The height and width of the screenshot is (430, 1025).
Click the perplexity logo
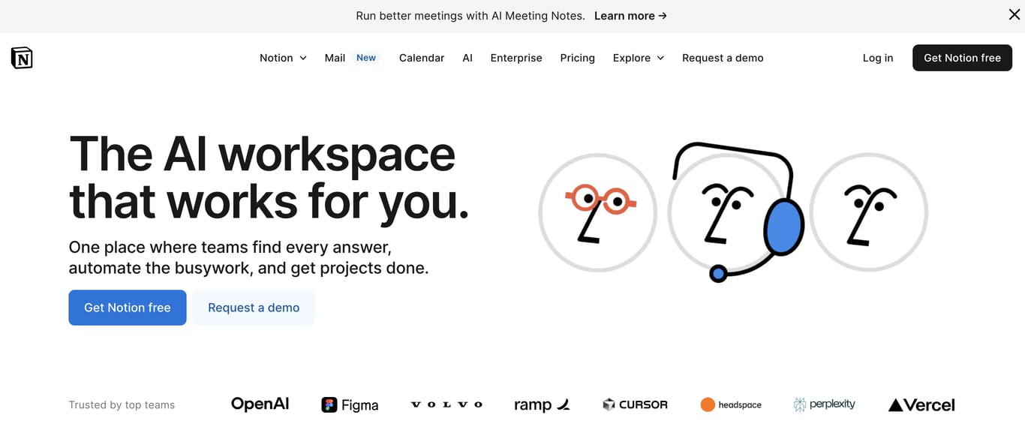(x=824, y=404)
